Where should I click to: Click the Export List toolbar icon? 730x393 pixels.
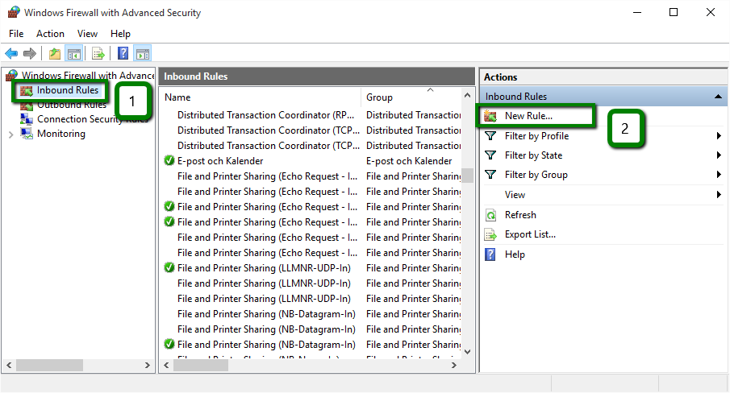click(98, 54)
